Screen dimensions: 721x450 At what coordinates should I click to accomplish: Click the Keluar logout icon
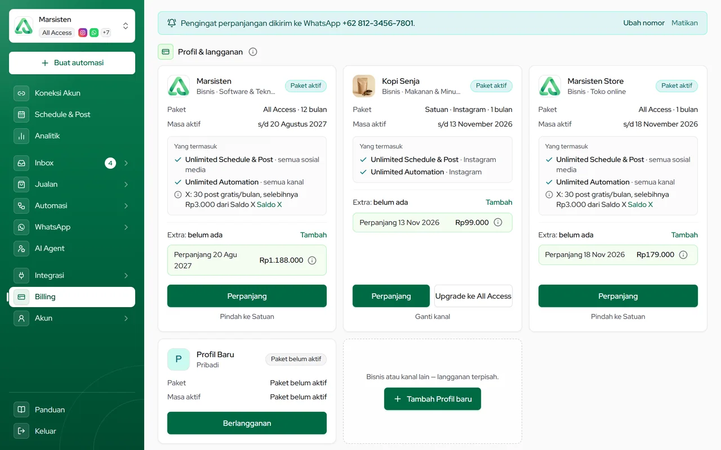(x=21, y=431)
